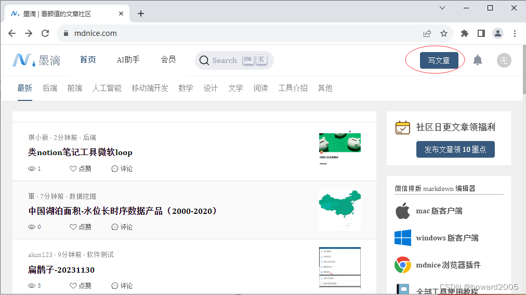Like the 中国湖泊面积 article
The height and width of the screenshot is (295, 526).
click(x=81, y=227)
